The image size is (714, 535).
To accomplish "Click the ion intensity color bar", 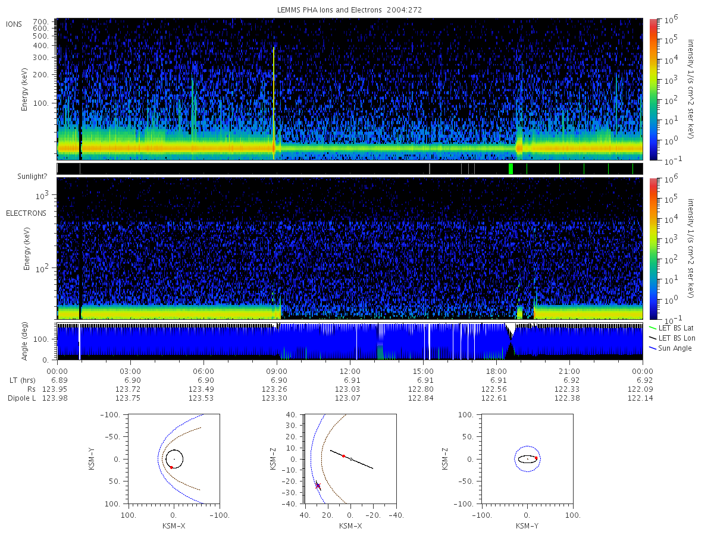I will pyautogui.click(x=653, y=89).
